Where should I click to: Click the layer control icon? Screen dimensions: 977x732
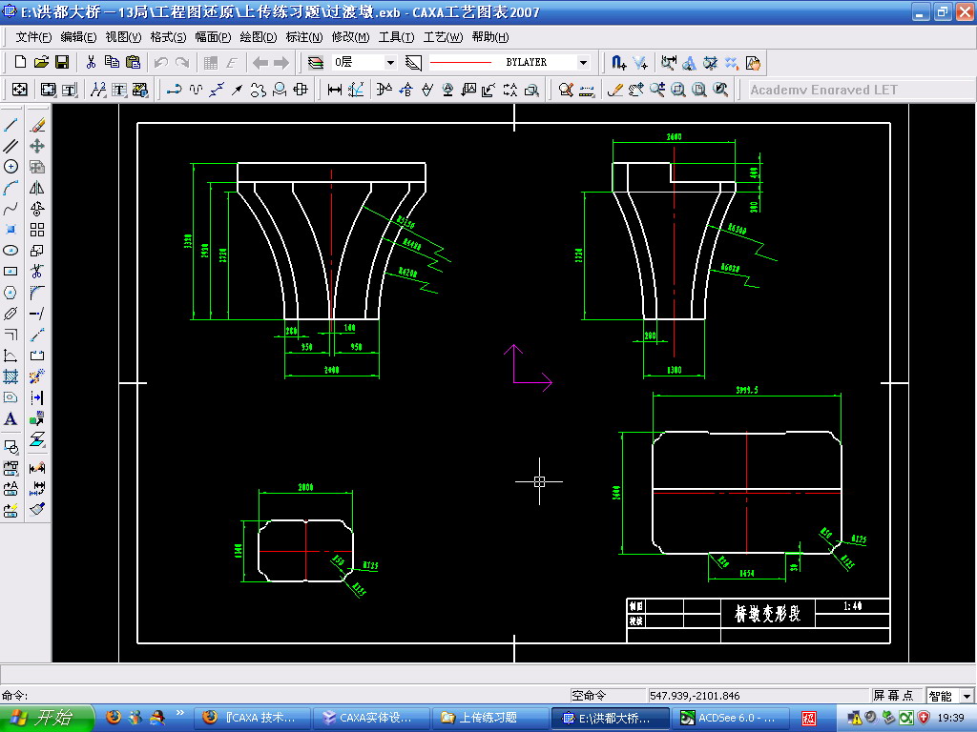tap(316, 62)
